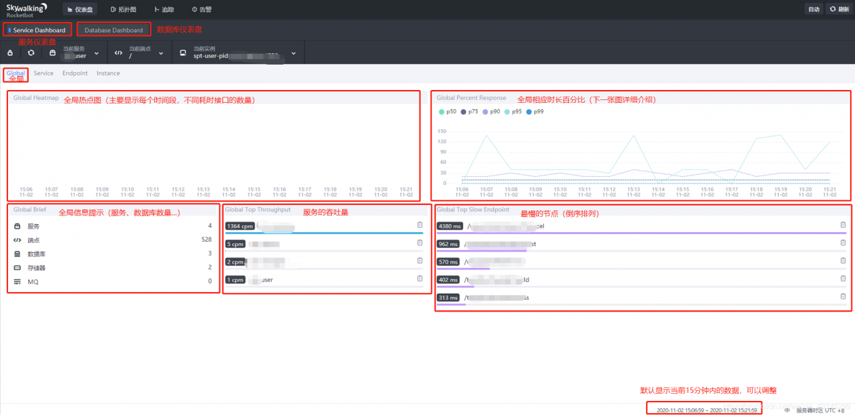Click the 数据库 count value 3
The width and height of the screenshot is (855, 415).
click(x=210, y=253)
